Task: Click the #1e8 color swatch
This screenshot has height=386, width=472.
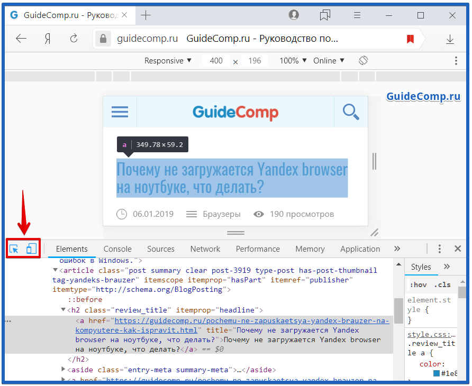Action: pyautogui.click(x=436, y=373)
